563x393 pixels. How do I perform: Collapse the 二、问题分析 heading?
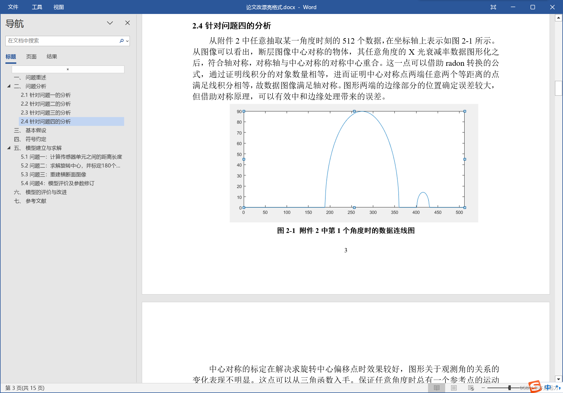pyautogui.click(x=9, y=86)
